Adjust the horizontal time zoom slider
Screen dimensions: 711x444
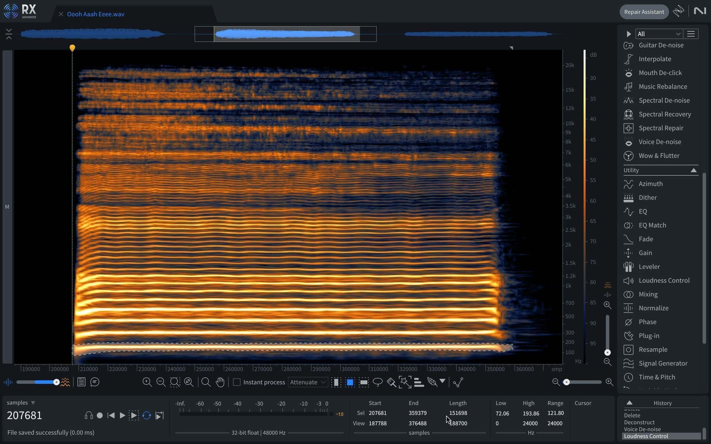click(x=566, y=382)
